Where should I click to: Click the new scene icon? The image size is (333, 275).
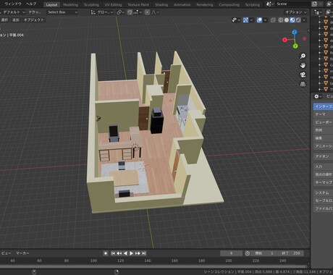tap(314, 4)
